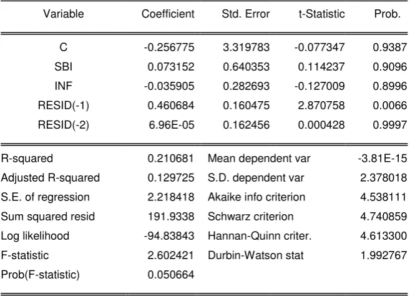
Task: Select the Log likelihood value -94.83843
Action: point(169,236)
